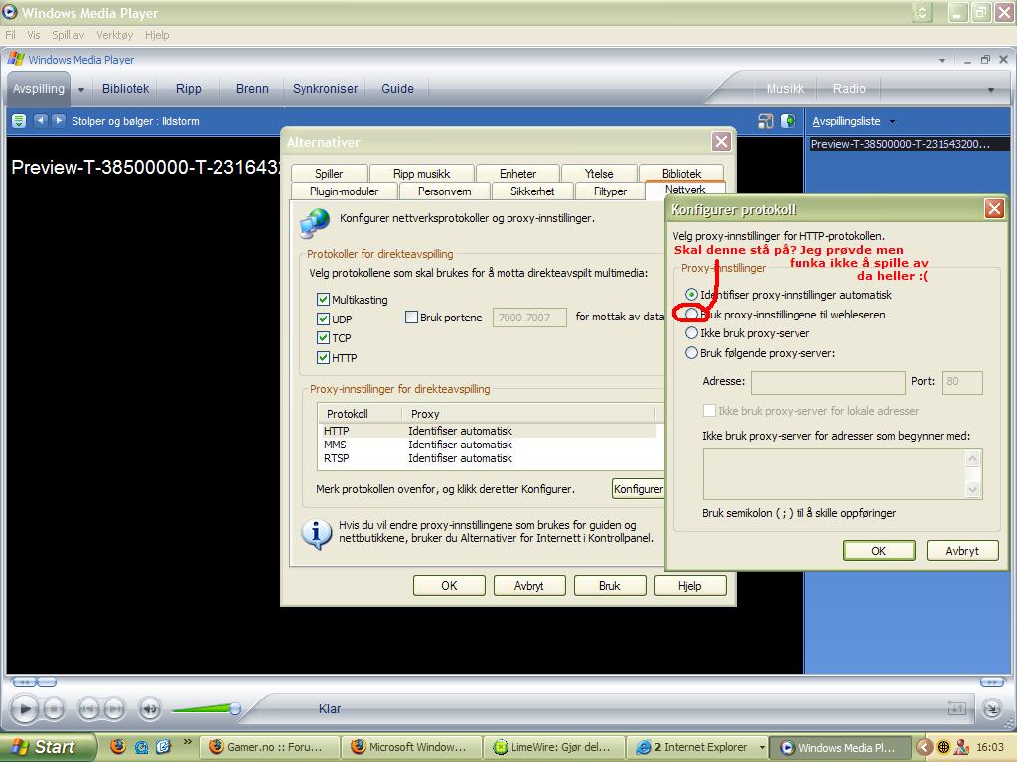Uncheck the TCP protocol checkbox

pos(323,337)
